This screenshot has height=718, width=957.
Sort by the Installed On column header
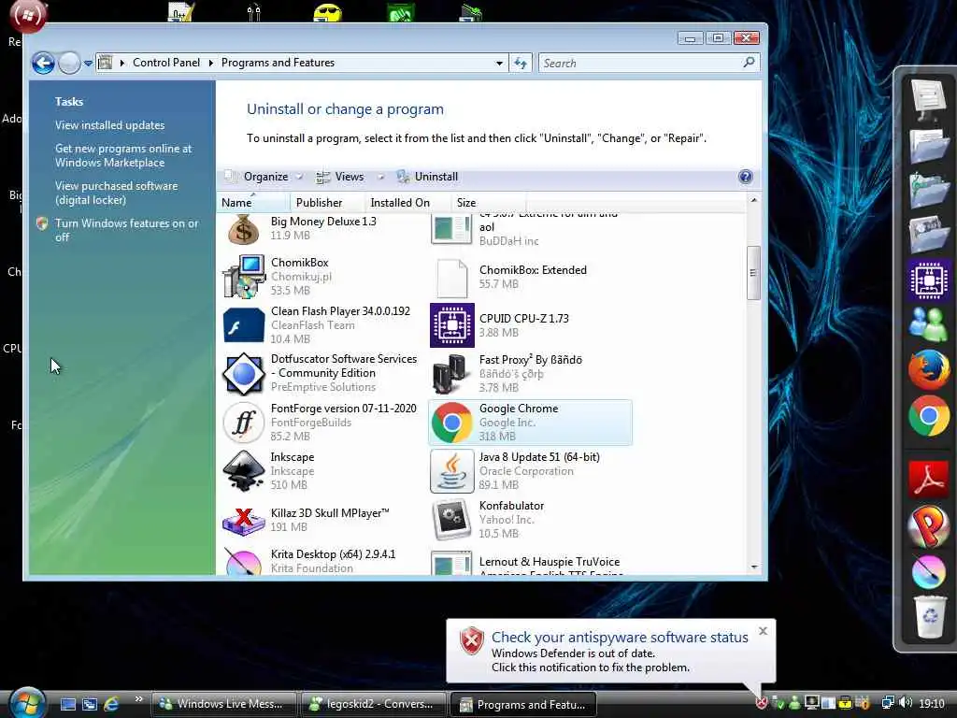coord(407,203)
